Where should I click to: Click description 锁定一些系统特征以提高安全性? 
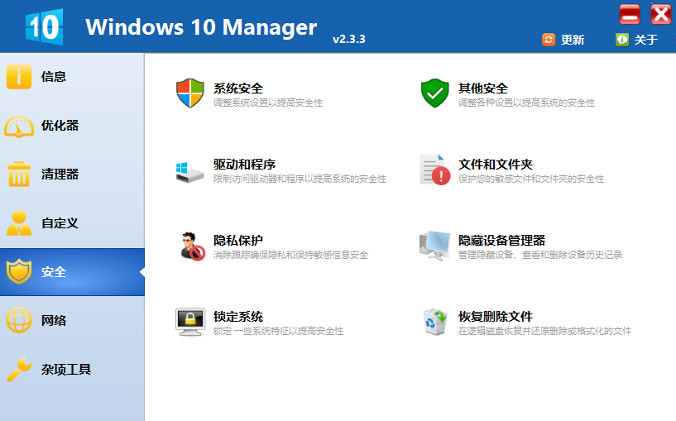(278, 331)
